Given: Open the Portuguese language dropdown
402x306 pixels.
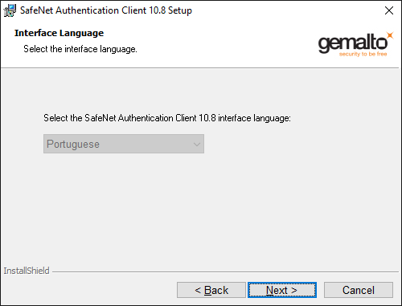Looking at the screenshot, I should tap(124, 144).
